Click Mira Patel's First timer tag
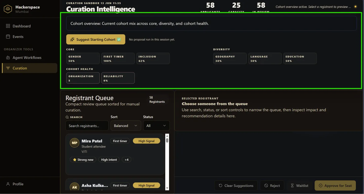The width and height of the screenshot is (364, 194). [x=120, y=141]
